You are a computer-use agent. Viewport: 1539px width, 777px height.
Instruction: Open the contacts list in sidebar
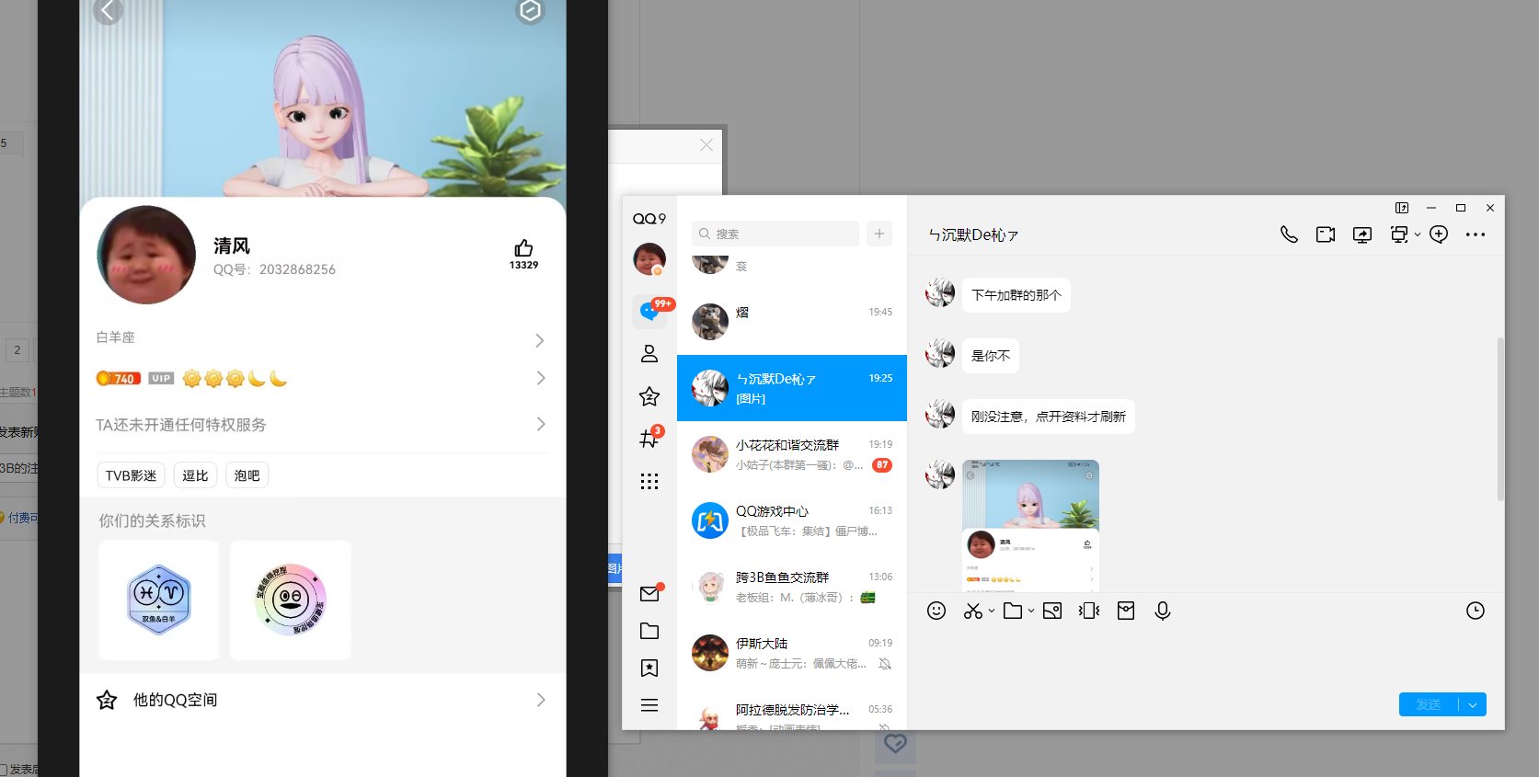pos(649,353)
